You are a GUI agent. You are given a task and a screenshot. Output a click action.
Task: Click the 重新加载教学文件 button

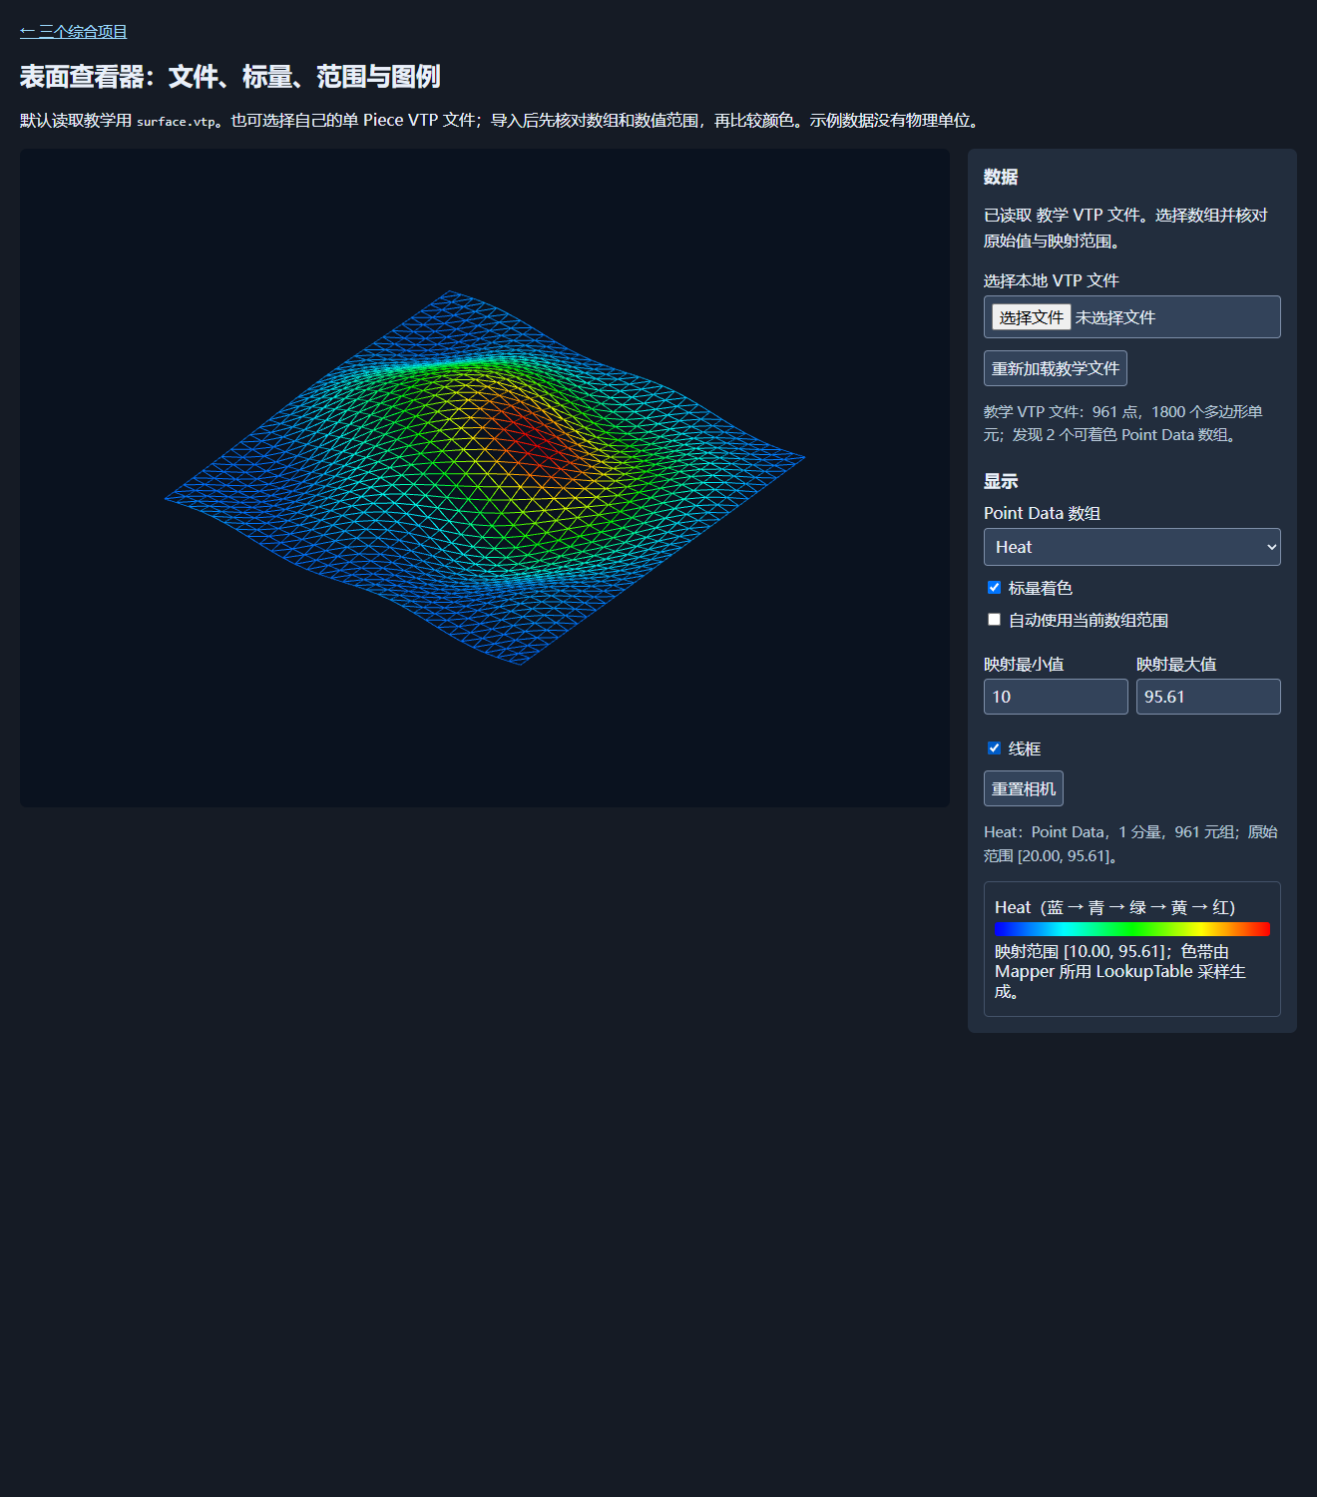[x=1056, y=368]
